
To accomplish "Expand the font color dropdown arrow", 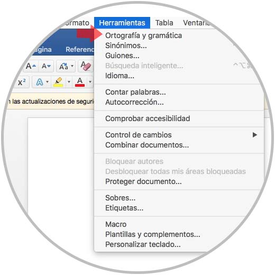I will (90, 82).
